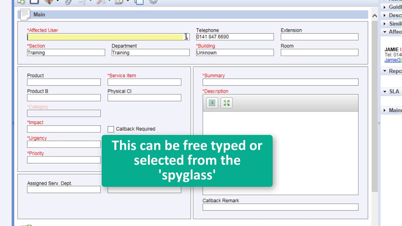
Task: Click the Main section document icon
Action: 25,14
